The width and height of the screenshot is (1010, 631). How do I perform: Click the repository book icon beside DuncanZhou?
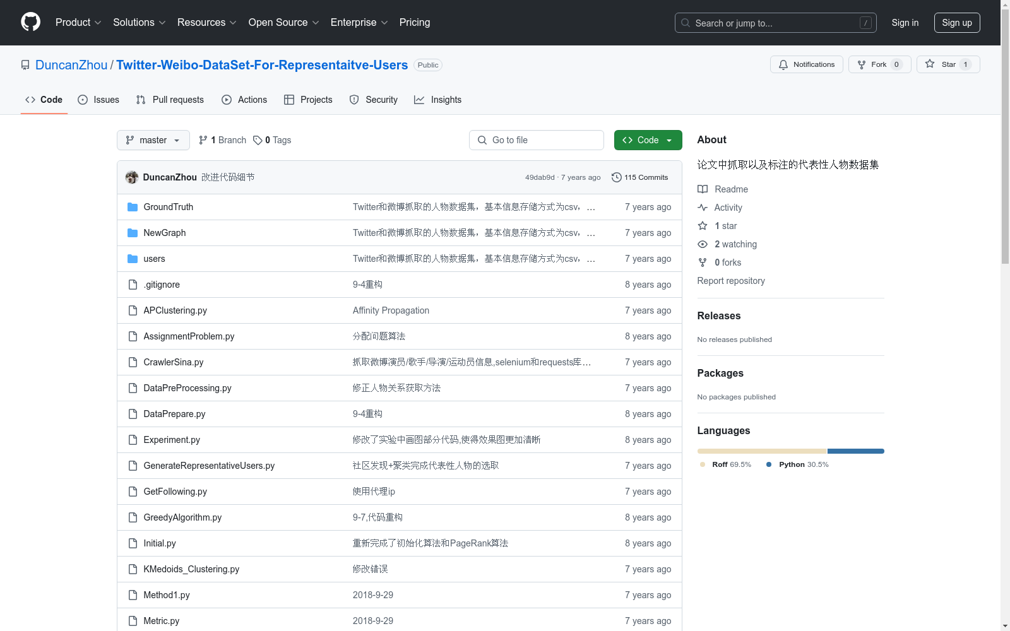click(25, 65)
